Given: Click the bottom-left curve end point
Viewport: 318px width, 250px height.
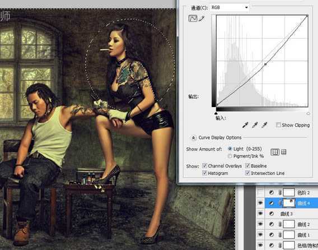Looking at the screenshot, I should (x=217, y=105).
